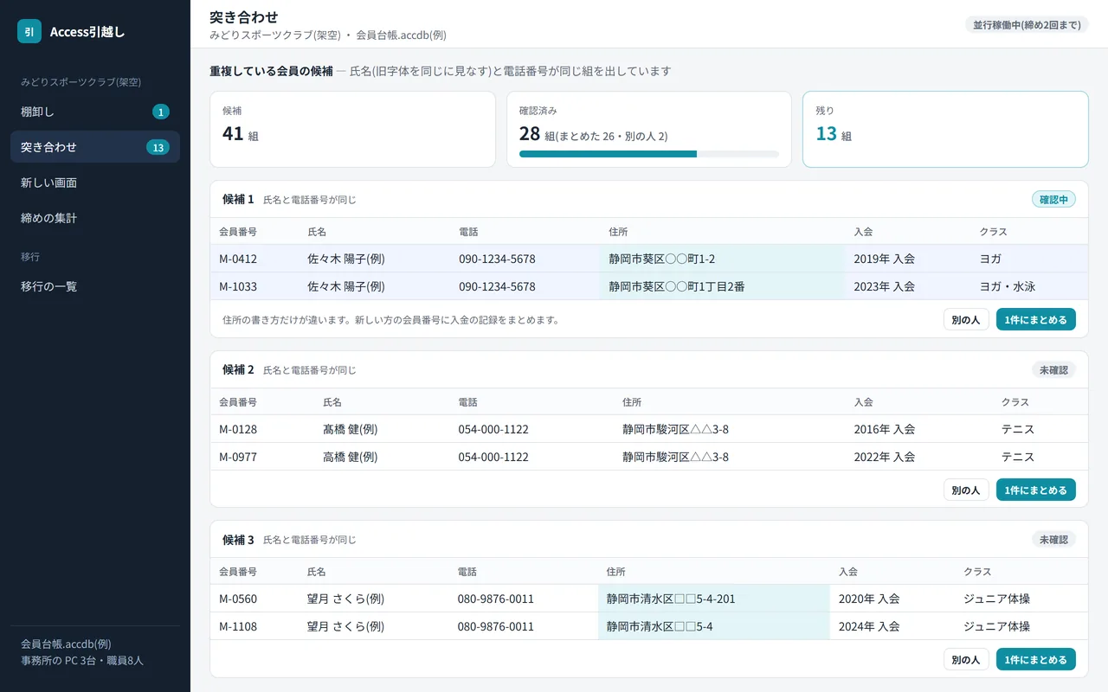Click 高橋 健(例) in row M-0977

coord(350,457)
